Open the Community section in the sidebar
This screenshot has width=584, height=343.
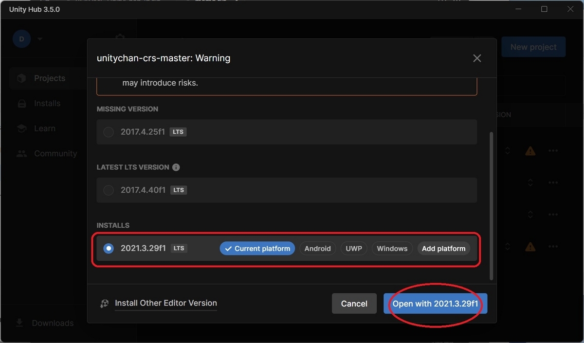coord(55,154)
